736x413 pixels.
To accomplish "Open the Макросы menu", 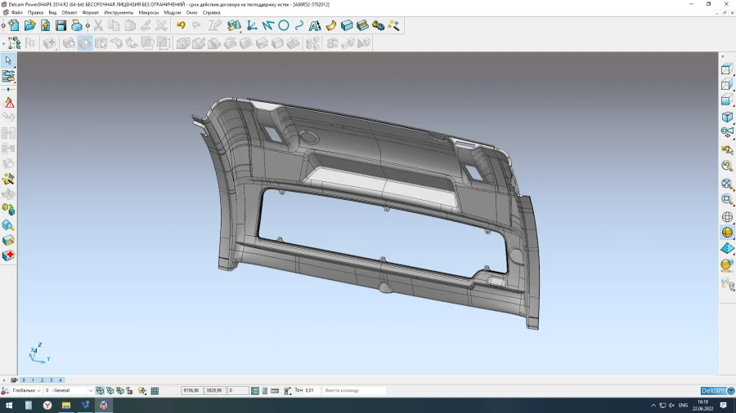I will tap(149, 13).
